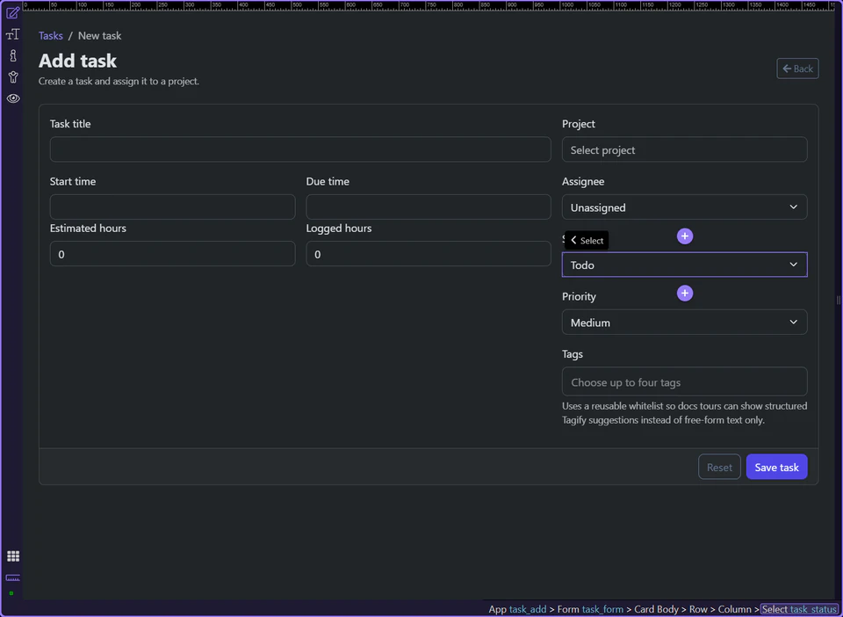Click the green status indicator at bottom left
Image resolution: width=843 pixels, height=617 pixels.
(11, 592)
